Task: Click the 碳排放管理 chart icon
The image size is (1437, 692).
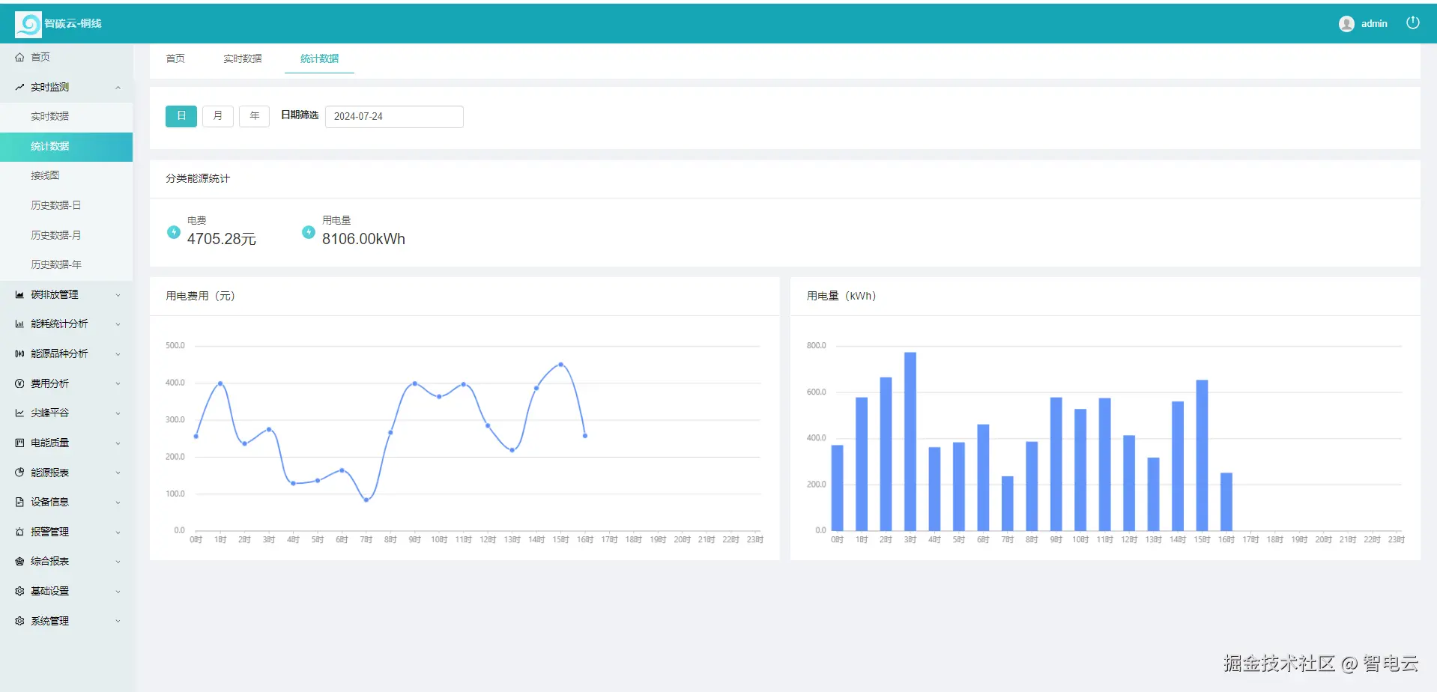Action: tap(19, 294)
